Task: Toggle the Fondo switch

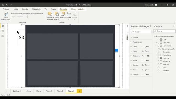Action: coord(147,51)
